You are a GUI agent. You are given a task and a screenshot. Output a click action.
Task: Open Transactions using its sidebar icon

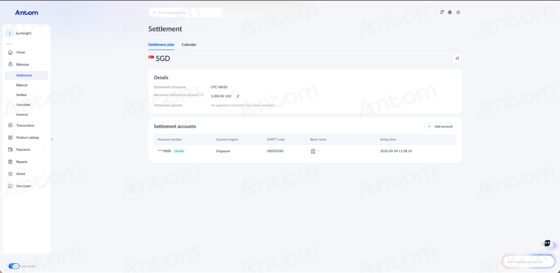click(10, 125)
